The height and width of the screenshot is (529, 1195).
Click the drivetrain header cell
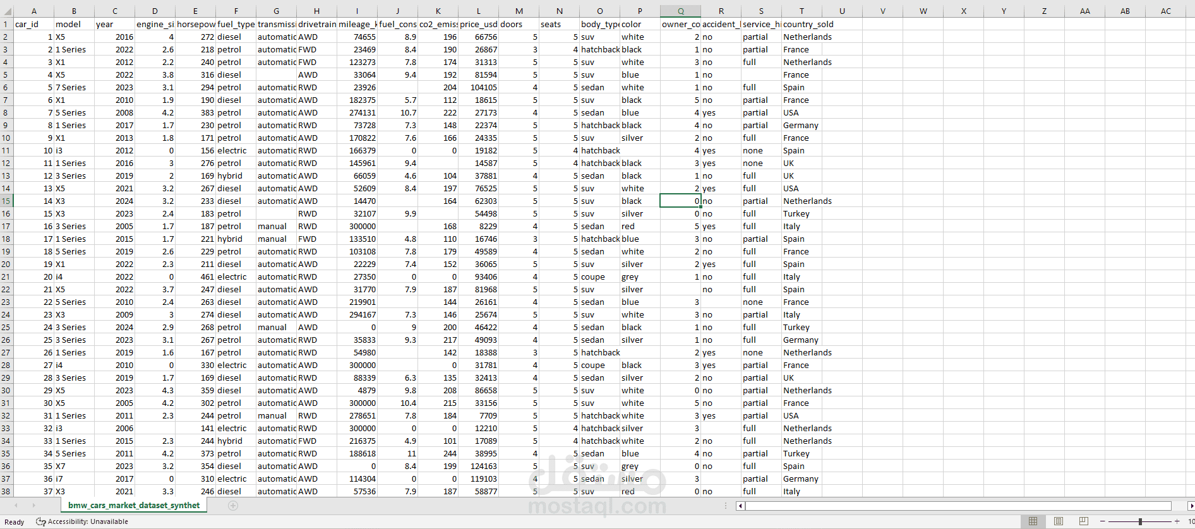pos(316,24)
